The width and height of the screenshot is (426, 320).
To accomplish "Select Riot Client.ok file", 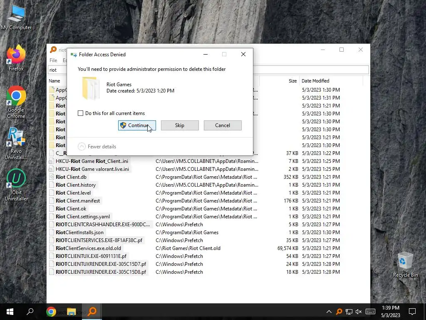I will pos(71,208).
